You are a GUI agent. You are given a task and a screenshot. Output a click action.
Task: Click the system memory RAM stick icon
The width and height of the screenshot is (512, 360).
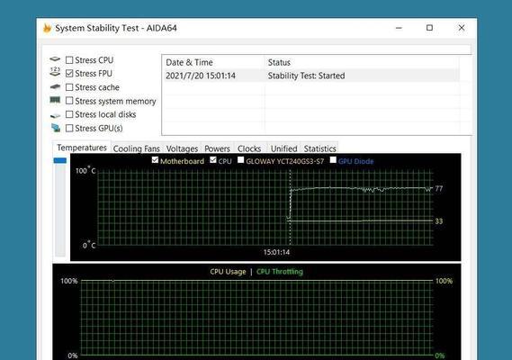55,100
